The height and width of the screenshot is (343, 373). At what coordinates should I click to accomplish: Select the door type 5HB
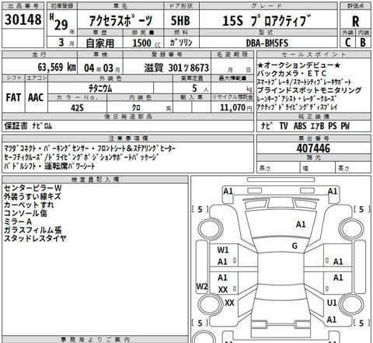point(180,21)
